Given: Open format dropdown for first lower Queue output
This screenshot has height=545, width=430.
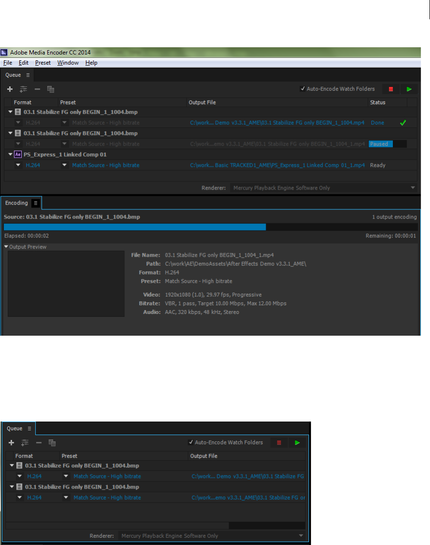Looking at the screenshot, I should click(19, 476).
